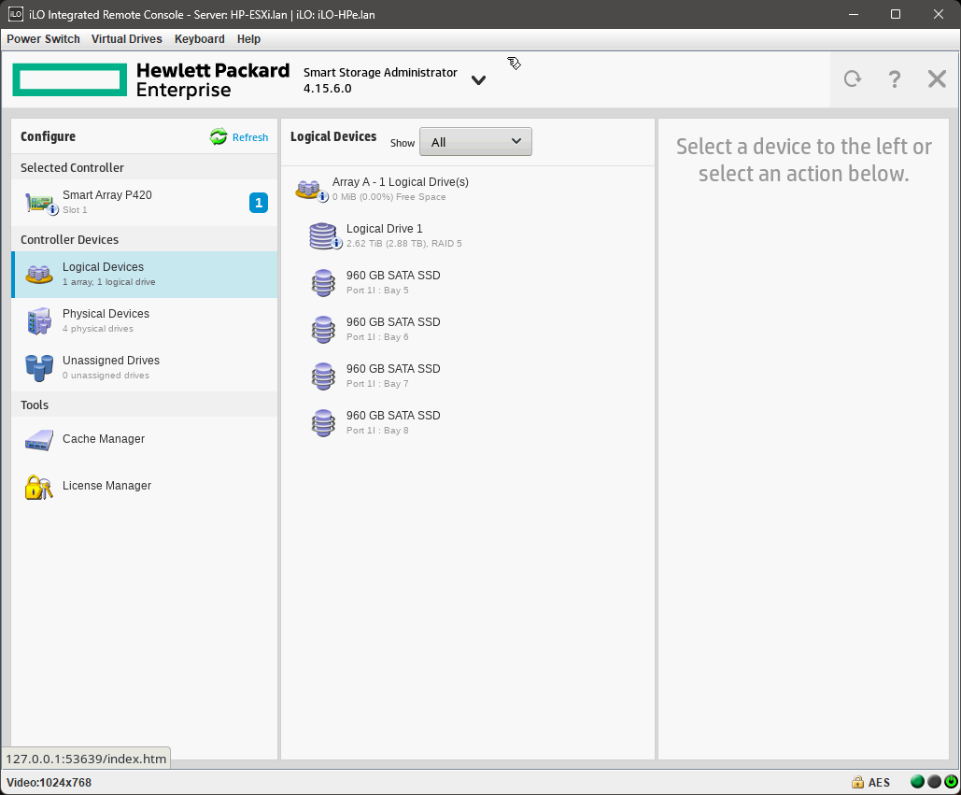Viewport: 961px width, 795px height.
Task: Click the green power indicator in status bar
Action: click(x=951, y=782)
